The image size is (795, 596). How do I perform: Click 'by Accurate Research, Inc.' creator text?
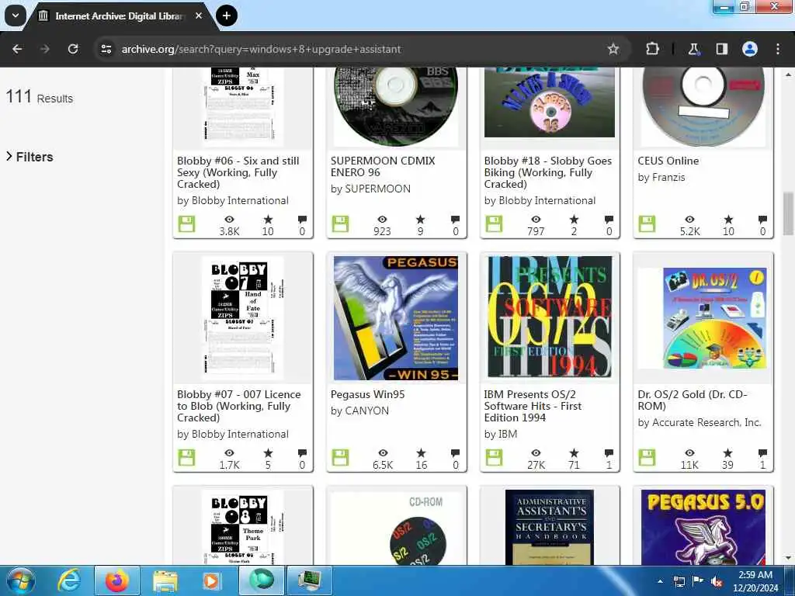tap(700, 423)
